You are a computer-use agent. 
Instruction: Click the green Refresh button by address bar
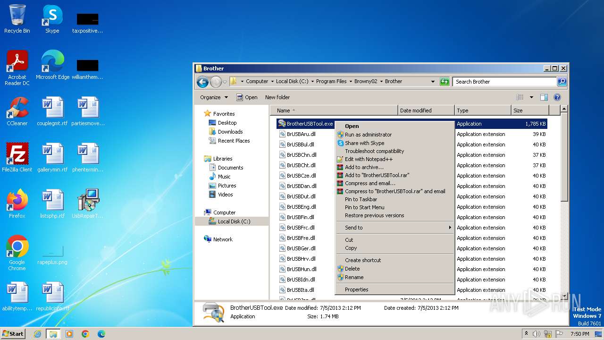(444, 82)
